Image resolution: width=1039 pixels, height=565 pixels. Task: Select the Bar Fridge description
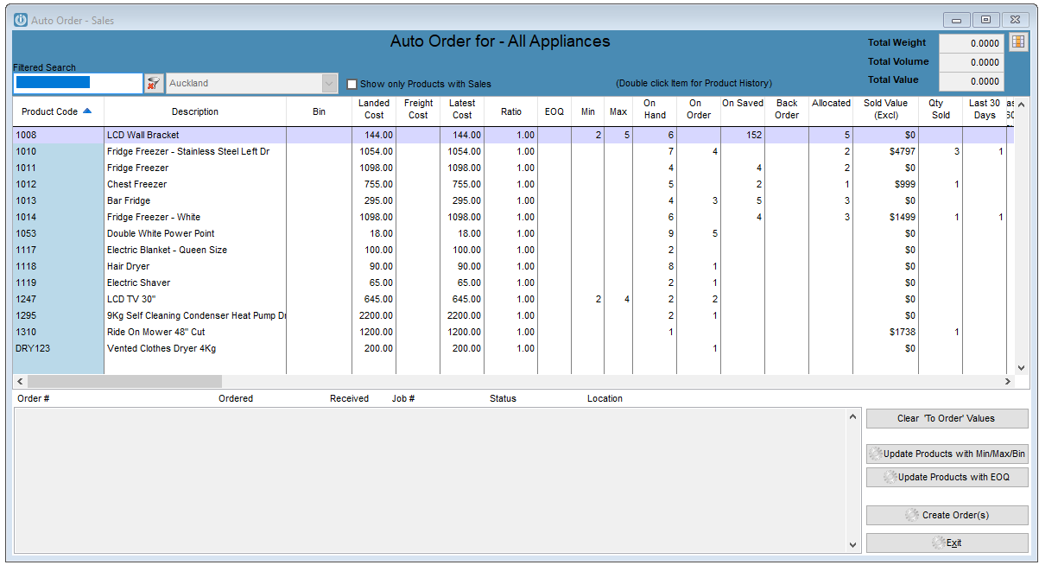click(x=129, y=200)
